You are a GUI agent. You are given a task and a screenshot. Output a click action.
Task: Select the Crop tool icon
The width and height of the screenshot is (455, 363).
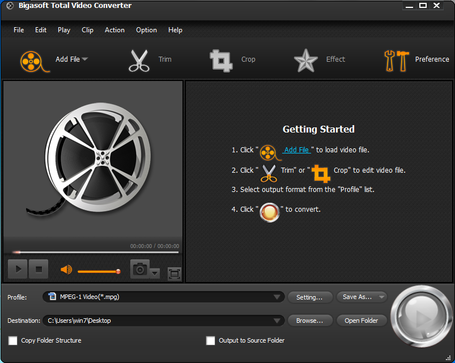point(221,61)
